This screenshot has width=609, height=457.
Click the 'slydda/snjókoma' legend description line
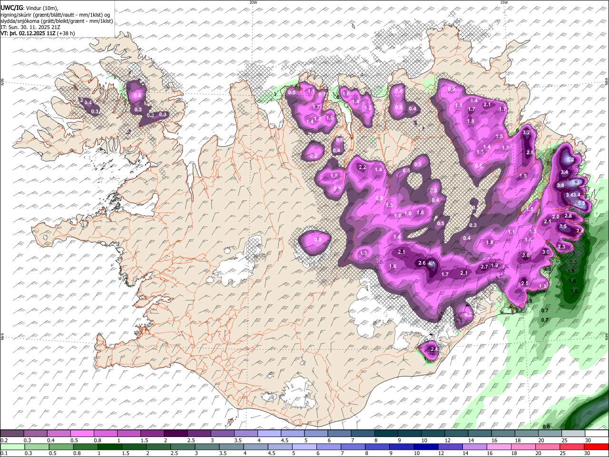[56, 21]
